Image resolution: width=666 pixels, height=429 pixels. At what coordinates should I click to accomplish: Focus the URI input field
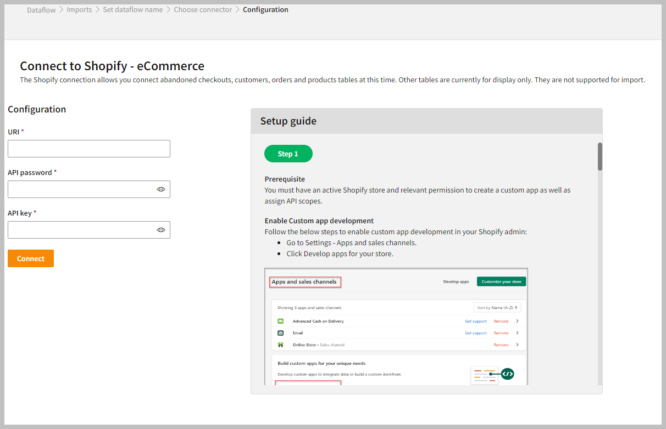click(89, 149)
